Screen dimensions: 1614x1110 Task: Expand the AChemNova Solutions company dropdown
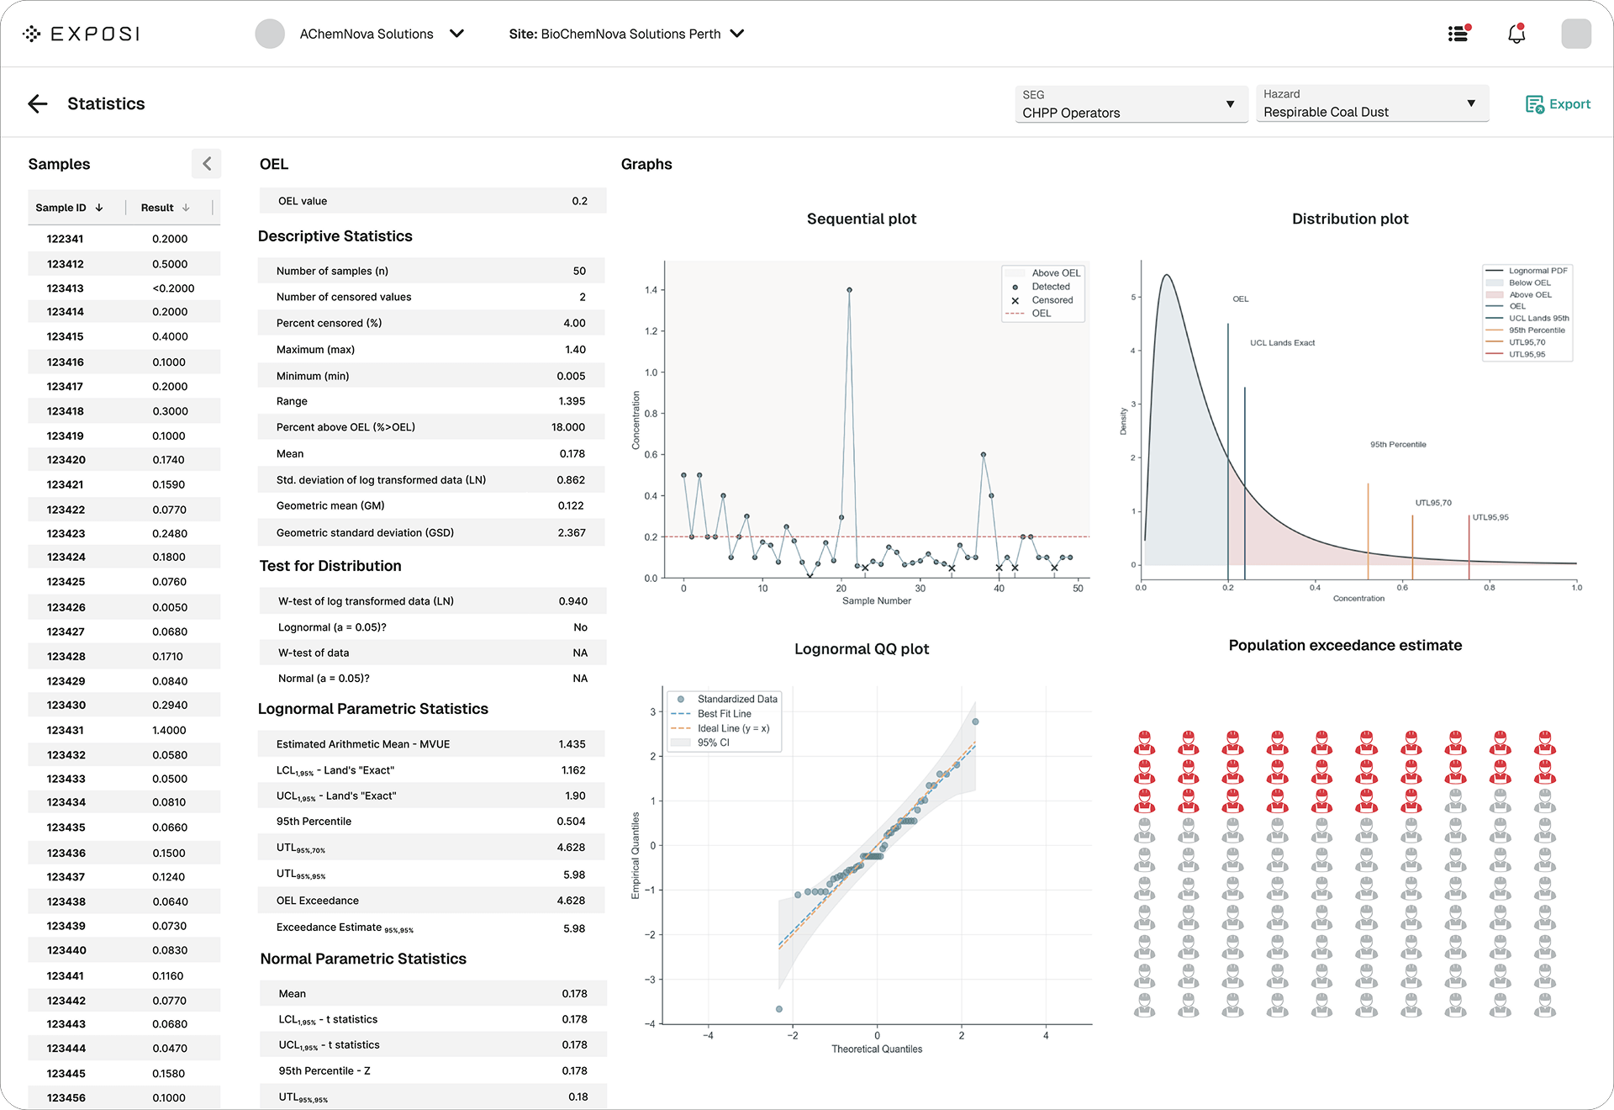(456, 34)
